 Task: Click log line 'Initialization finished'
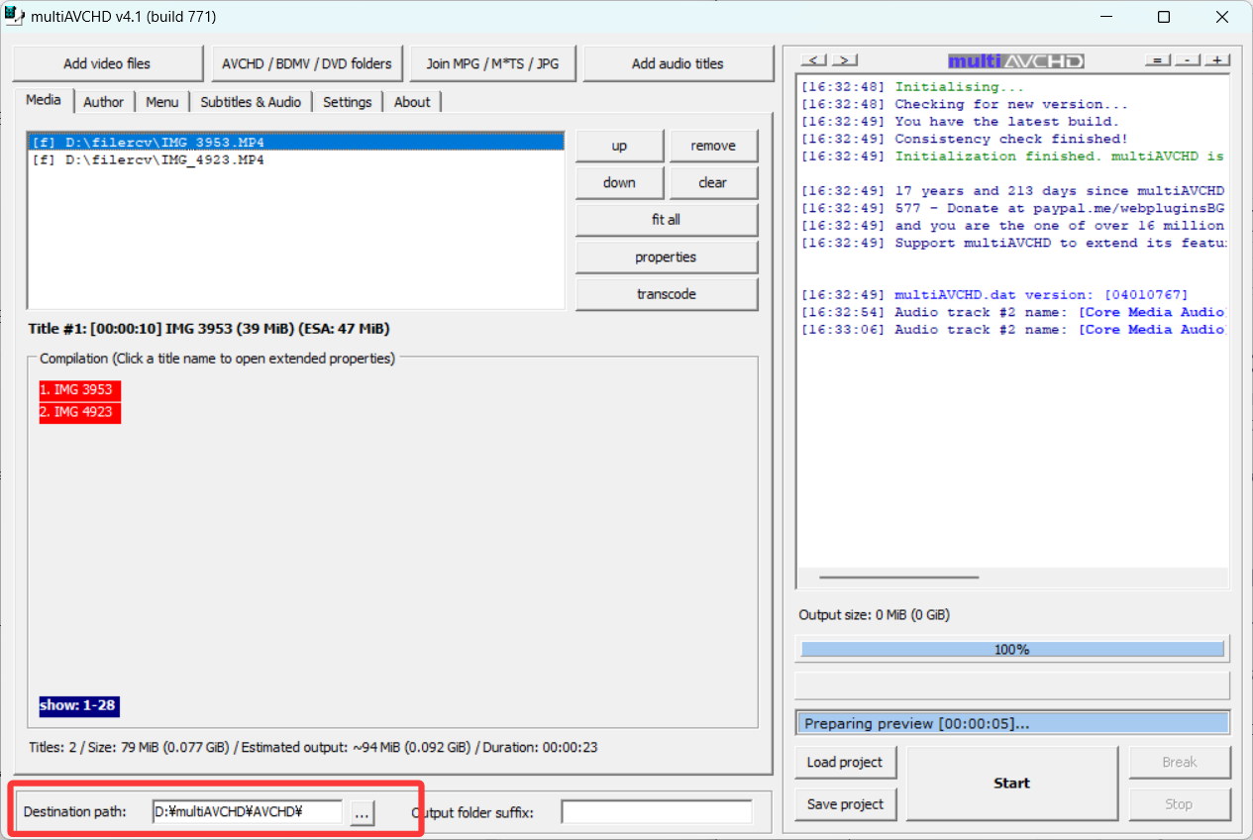point(1013,157)
